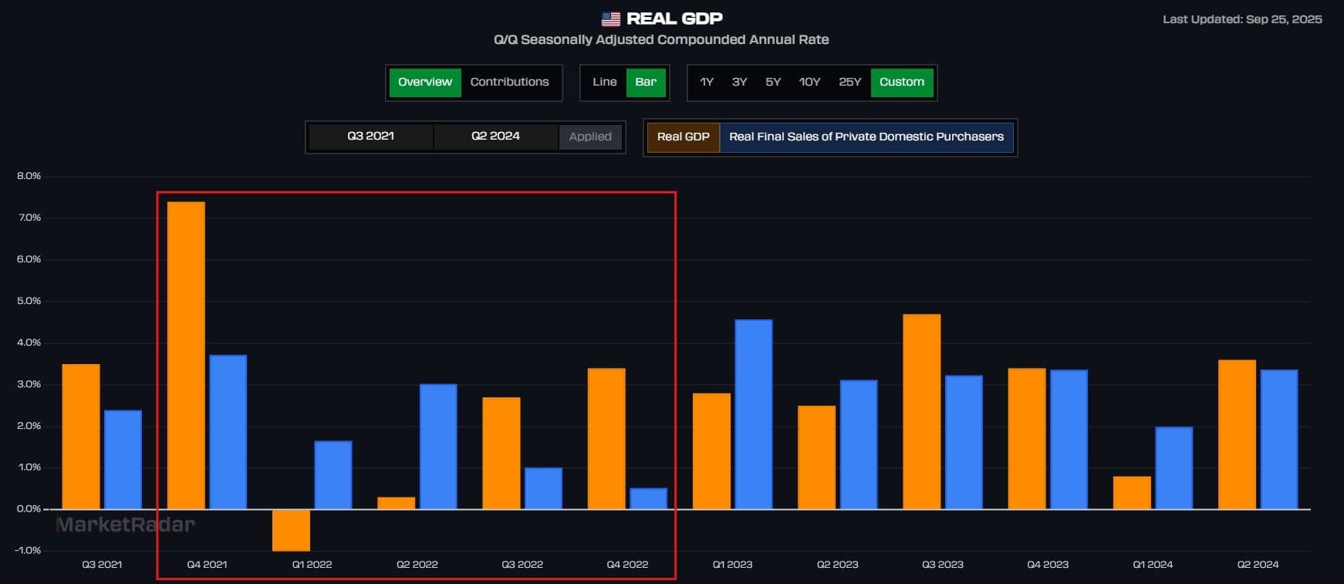Screen dimensions: 1344x584
Task: Switch chart type to Line
Action: coord(604,83)
